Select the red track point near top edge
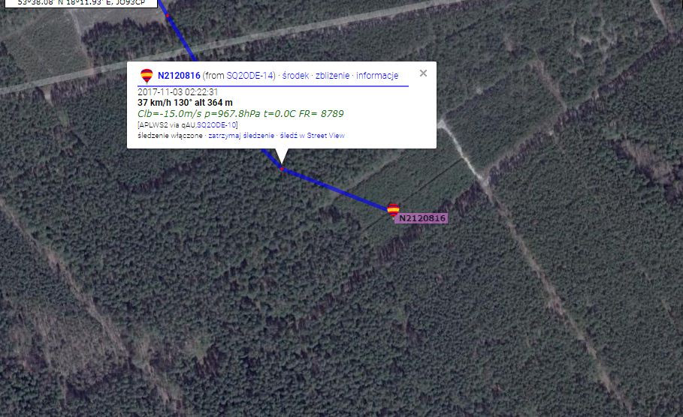The width and height of the screenshot is (683, 417). (168, 16)
